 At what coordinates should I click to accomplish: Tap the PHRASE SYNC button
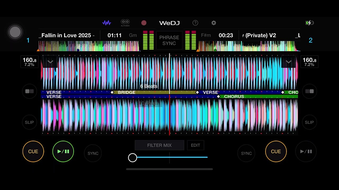point(169,40)
